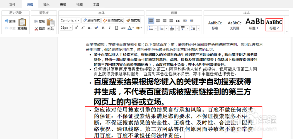Viewport: 293px width, 139px height.
Task: Click the Format Painter (格式刷) button
Action: click(133, 20)
